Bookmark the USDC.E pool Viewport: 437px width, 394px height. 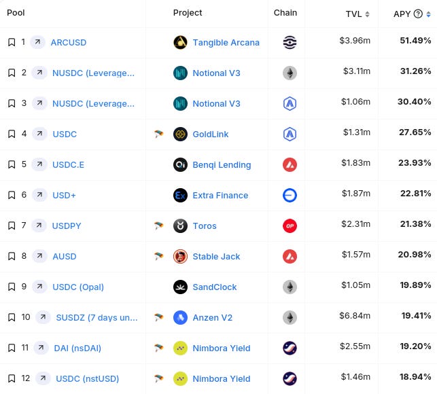(12, 164)
